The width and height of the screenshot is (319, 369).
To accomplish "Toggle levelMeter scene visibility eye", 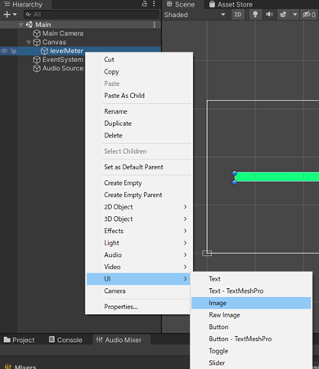I will pos(4,51).
